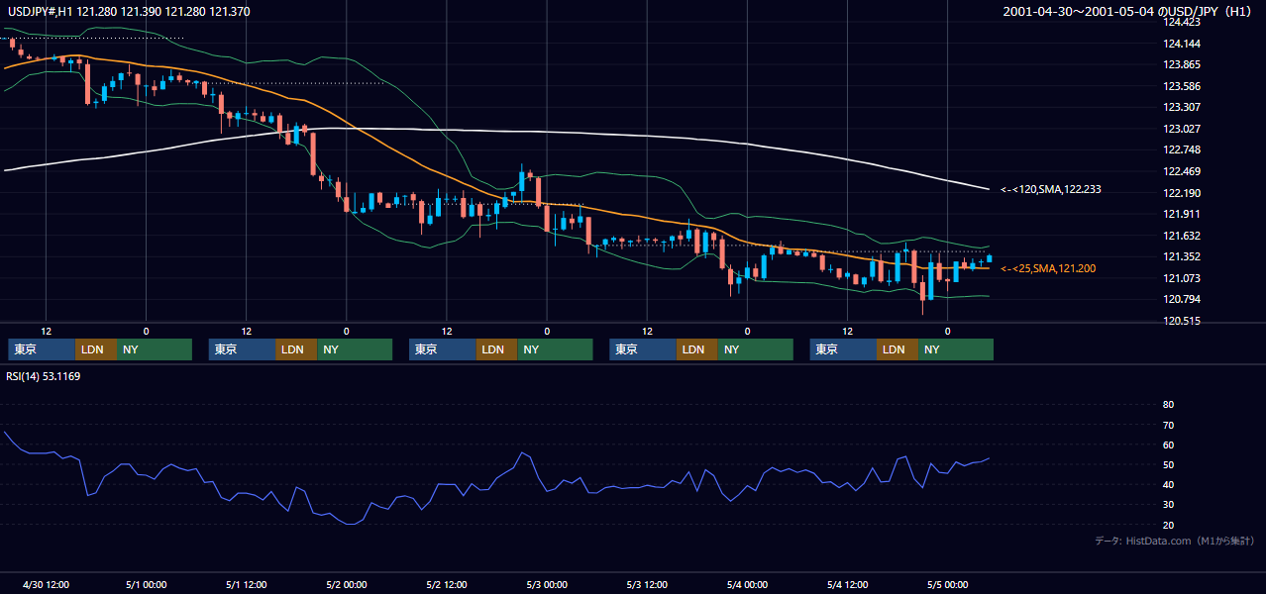The image size is (1266, 594).
Task: Click RSI scale value 50
Action: (1168, 464)
